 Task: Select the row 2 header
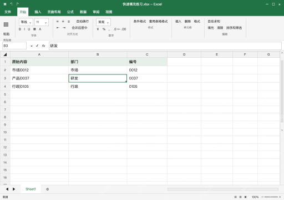pos(5,70)
